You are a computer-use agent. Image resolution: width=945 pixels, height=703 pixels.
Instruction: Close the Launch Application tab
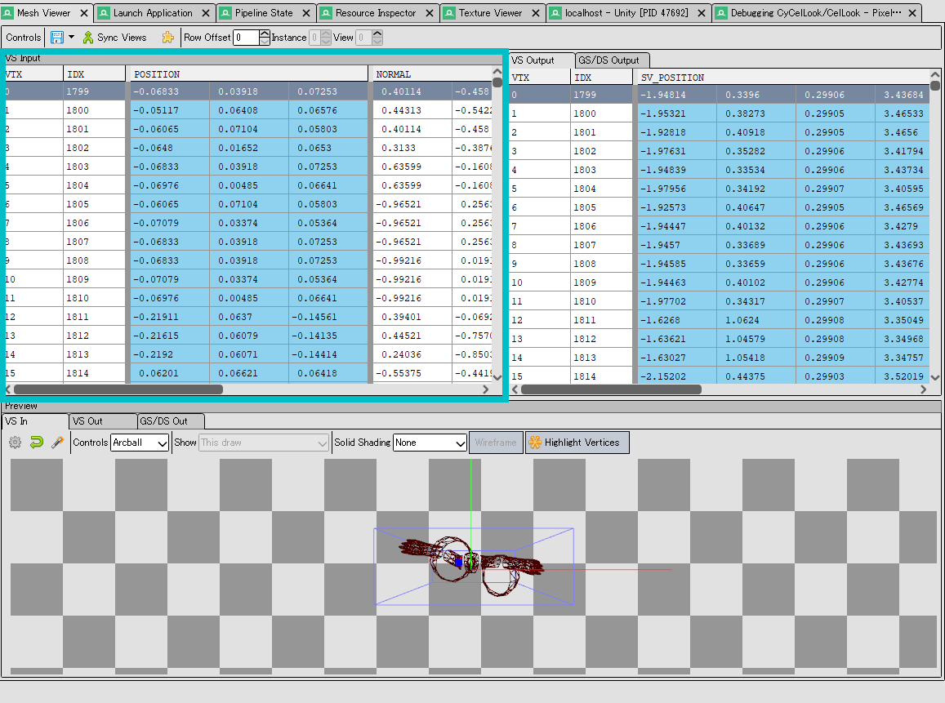point(207,13)
